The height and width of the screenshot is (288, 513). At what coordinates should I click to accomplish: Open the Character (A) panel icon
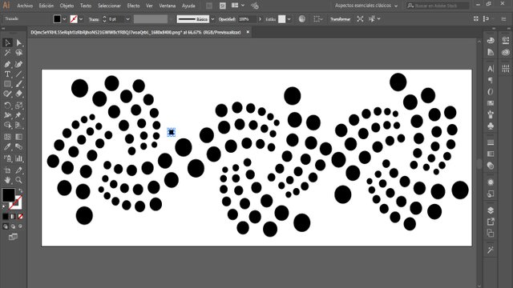491,69
